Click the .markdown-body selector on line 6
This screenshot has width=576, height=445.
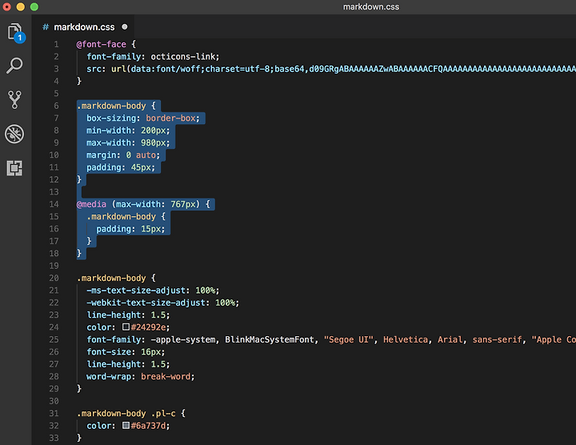(x=111, y=106)
